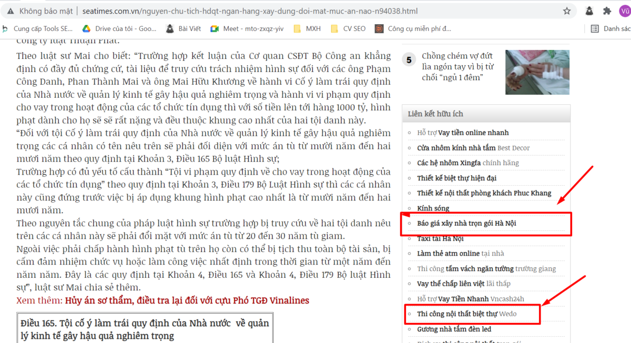Click the security warning icon before URL
This screenshot has width=631, height=343.
(9, 11)
